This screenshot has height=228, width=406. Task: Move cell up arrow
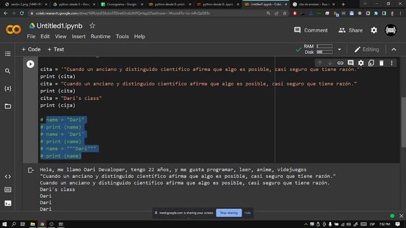pos(320,63)
